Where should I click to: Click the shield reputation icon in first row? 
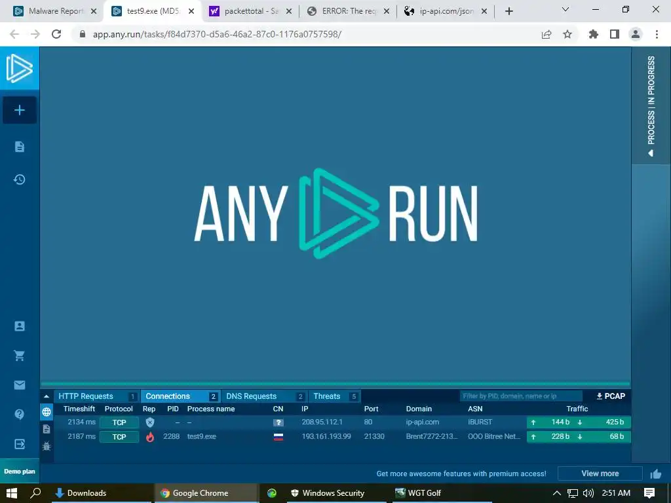point(150,422)
